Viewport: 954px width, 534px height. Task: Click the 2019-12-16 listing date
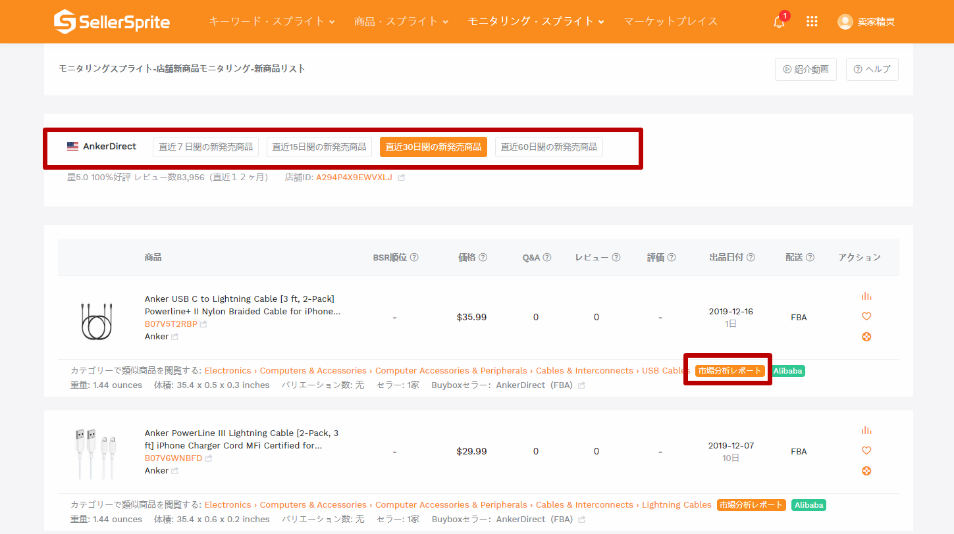tap(731, 312)
